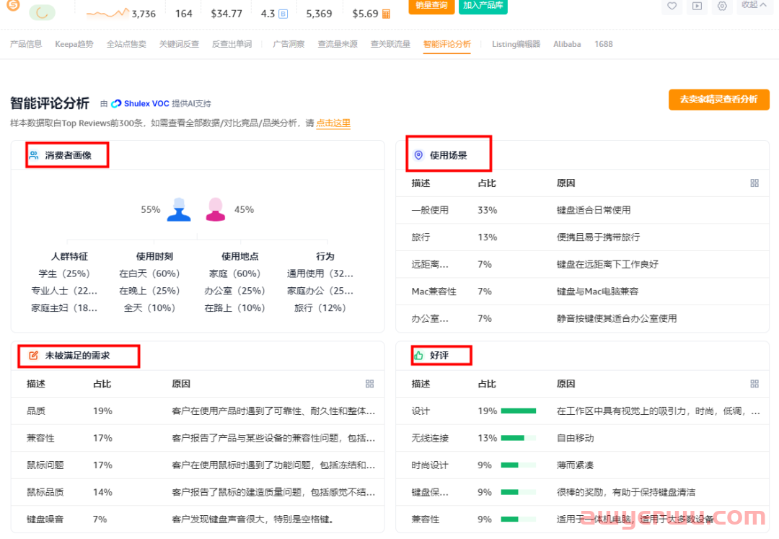The image size is (779, 539).
Task: Click the Shulex VOC logo icon
Action: coord(115,103)
